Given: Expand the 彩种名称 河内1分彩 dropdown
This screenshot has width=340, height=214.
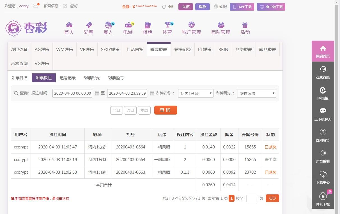Looking at the screenshot, I should coord(196,93).
